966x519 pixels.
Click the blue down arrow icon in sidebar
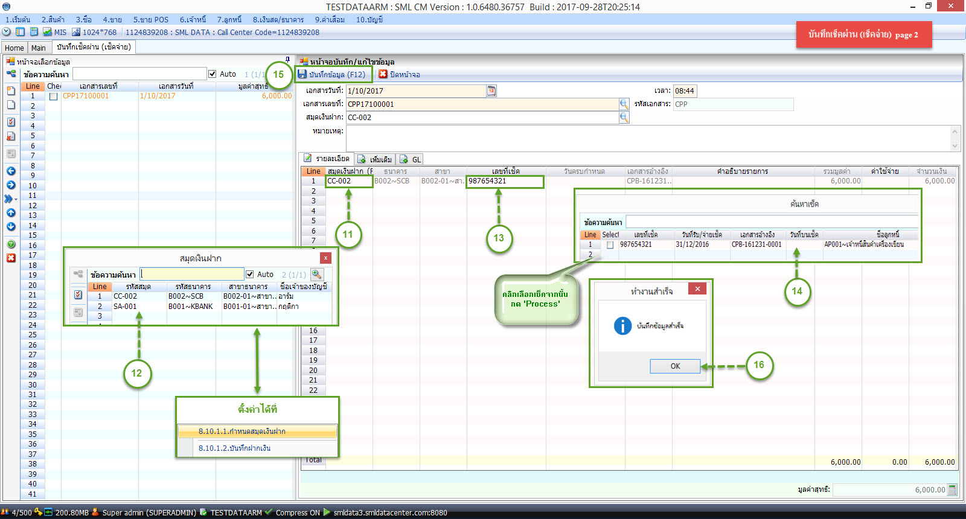coord(11,227)
